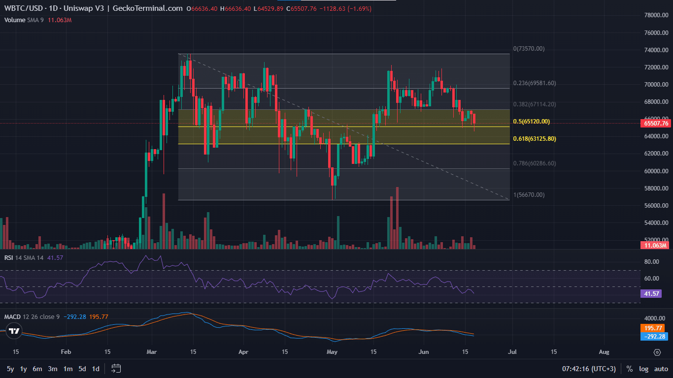Screen dimensions: 673x378
Task: Click the volume value label 11.063M on axis
Action: coord(655,245)
